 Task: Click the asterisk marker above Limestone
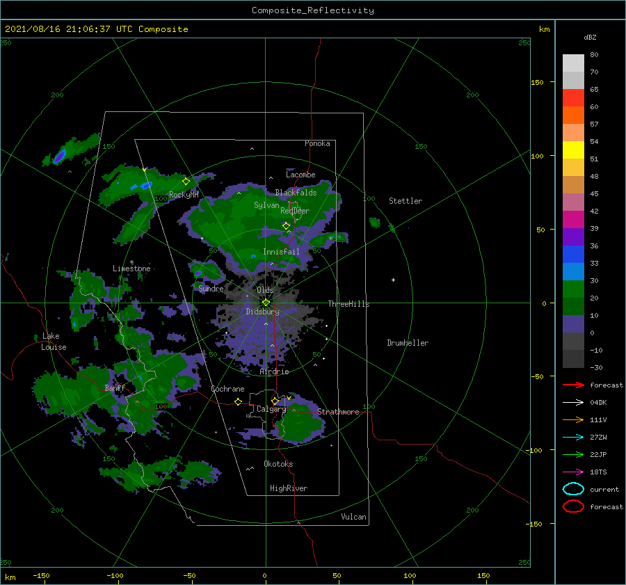coord(131,262)
